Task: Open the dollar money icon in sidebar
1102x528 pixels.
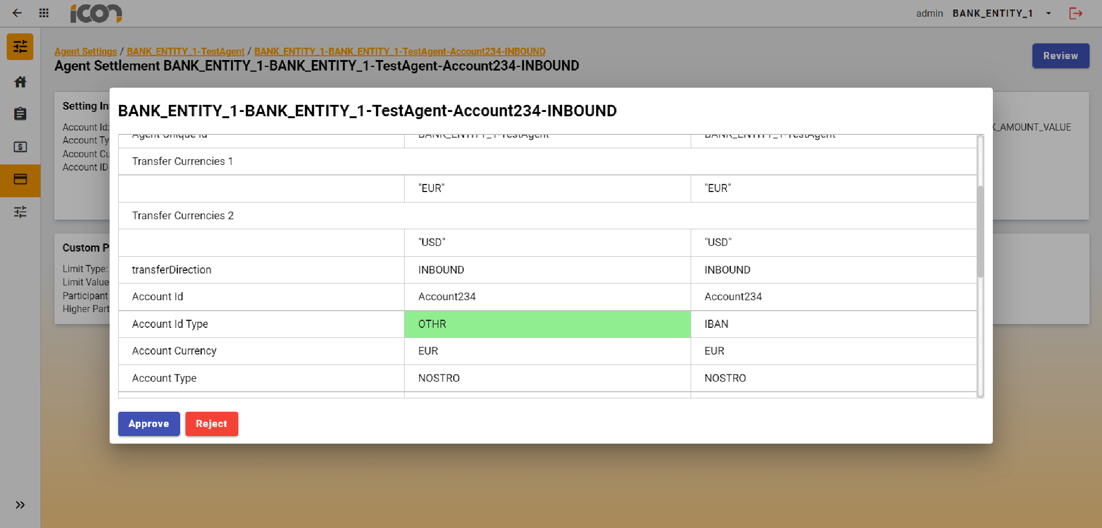Action: click(x=20, y=147)
